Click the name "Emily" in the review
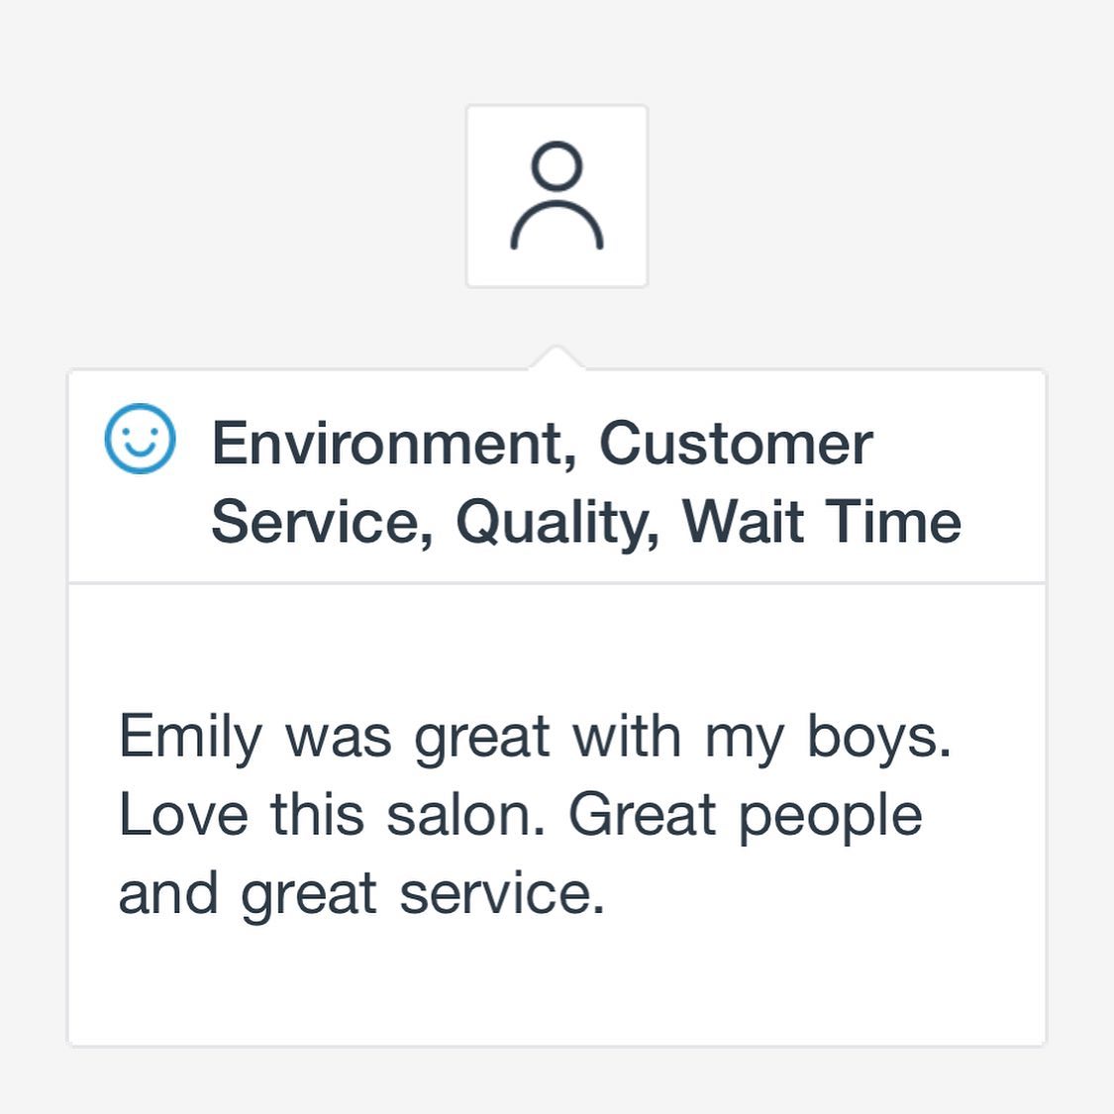Screen dimensions: 1114x1114 [190, 739]
